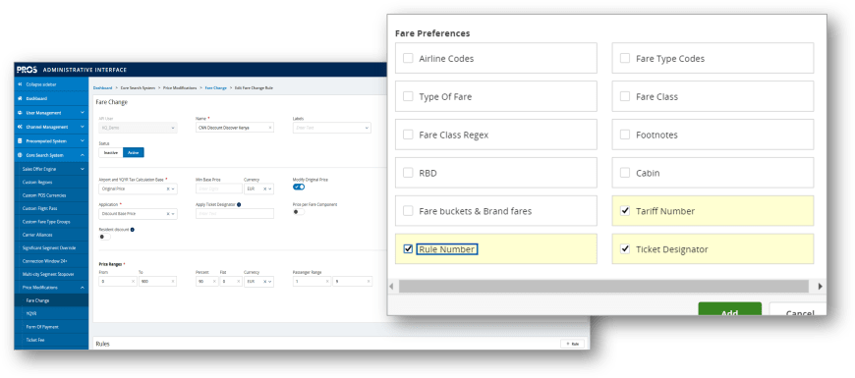Image resolution: width=855 pixels, height=378 pixels.
Task: Click the Min Base Price input field
Action: click(x=218, y=189)
